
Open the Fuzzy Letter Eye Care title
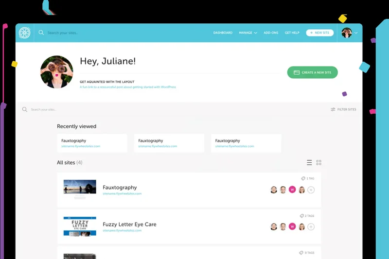[129, 224]
